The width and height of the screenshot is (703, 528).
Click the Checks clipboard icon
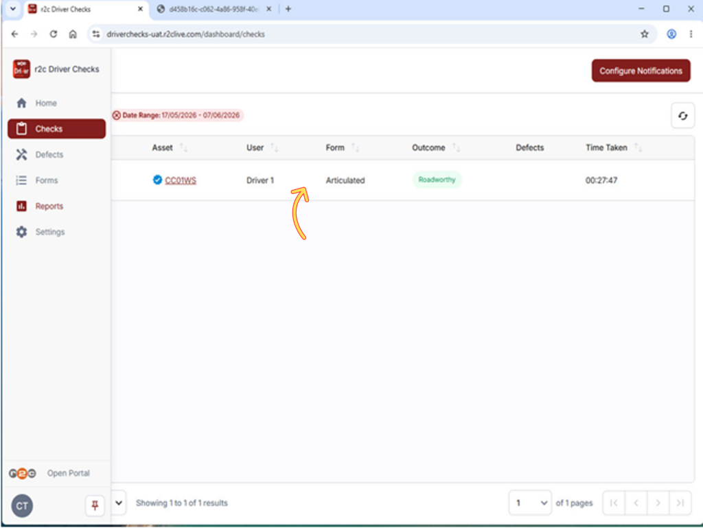click(x=21, y=129)
